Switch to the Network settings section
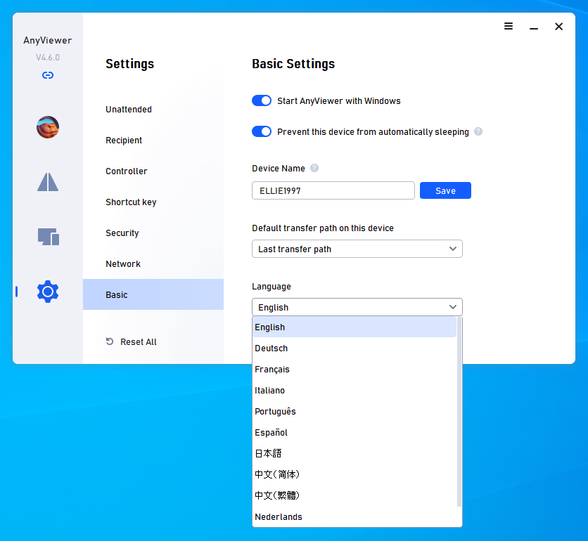The image size is (588, 541). click(x=153, y=263)
